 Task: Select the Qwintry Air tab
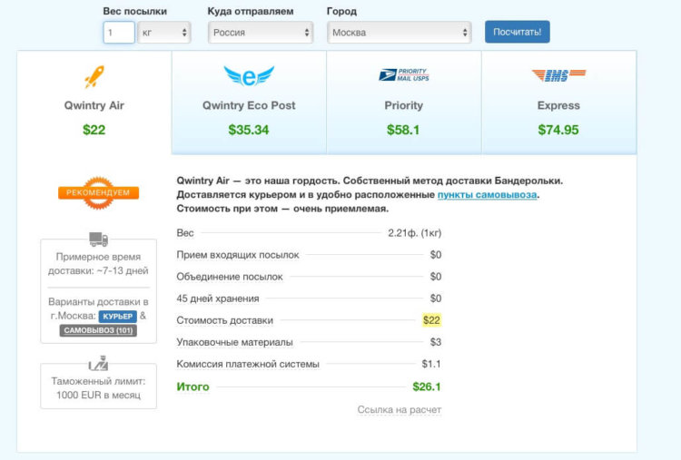94,103
